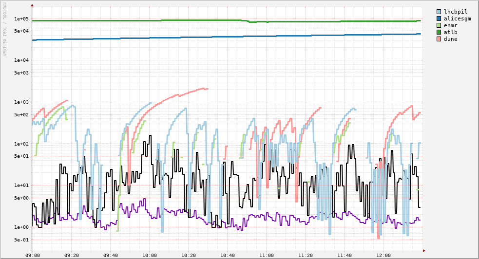Image resolution: width=479 pixels, height=259 pixels.
Task: Click the lhcbpil light blue legend swatch
Action: (x=439, y=11)
